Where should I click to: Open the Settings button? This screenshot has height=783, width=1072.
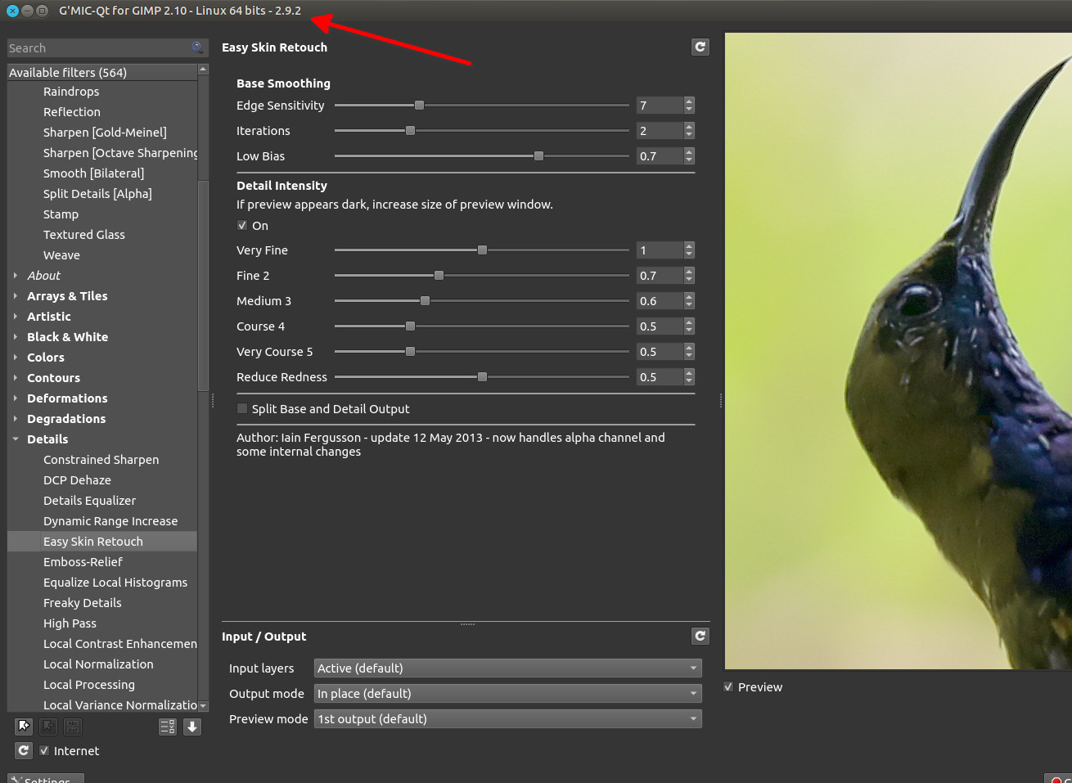tap(46, 779)
